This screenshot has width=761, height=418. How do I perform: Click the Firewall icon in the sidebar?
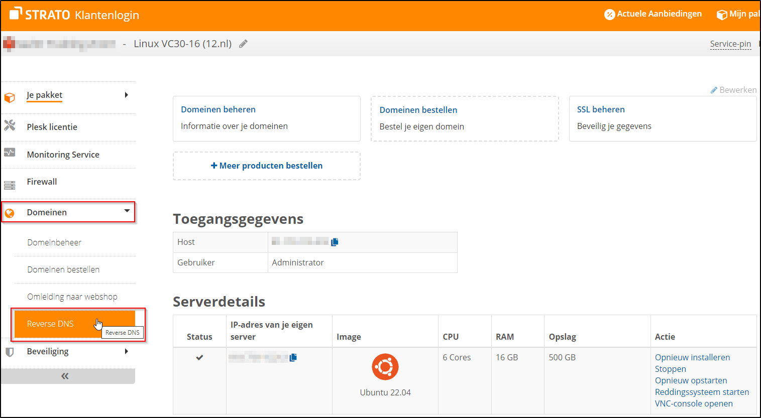pos(10,182)
